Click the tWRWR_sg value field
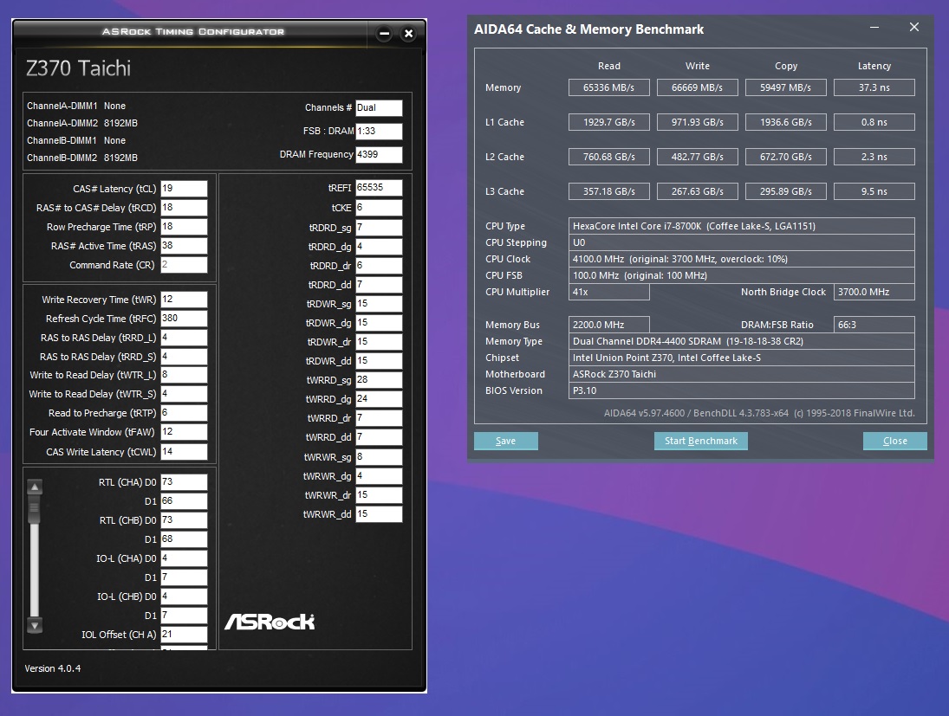Image resolution: width=949 pixels, height=716 pixels. click(x=379, y=456)
